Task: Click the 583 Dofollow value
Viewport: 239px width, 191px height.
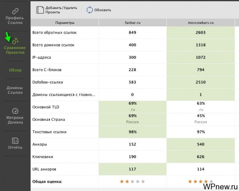Action: [x=132, y=82]
